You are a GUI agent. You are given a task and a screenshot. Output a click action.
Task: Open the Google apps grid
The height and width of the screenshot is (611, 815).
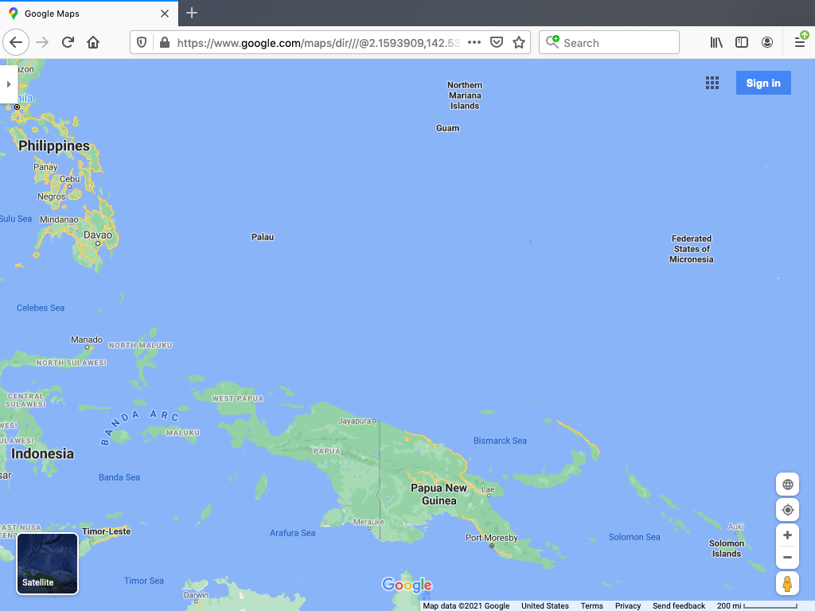[x=712, y=84]
